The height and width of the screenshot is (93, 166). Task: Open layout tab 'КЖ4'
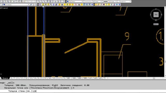pyautogui.click(x=85, y=78)
